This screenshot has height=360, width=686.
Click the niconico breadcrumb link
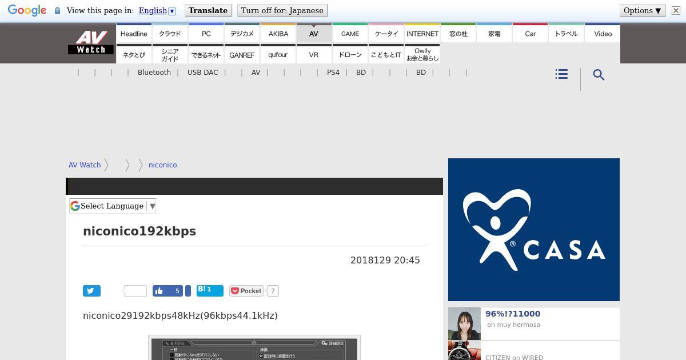162,165
